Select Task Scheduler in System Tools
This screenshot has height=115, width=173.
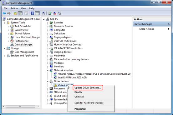(23, 26)
